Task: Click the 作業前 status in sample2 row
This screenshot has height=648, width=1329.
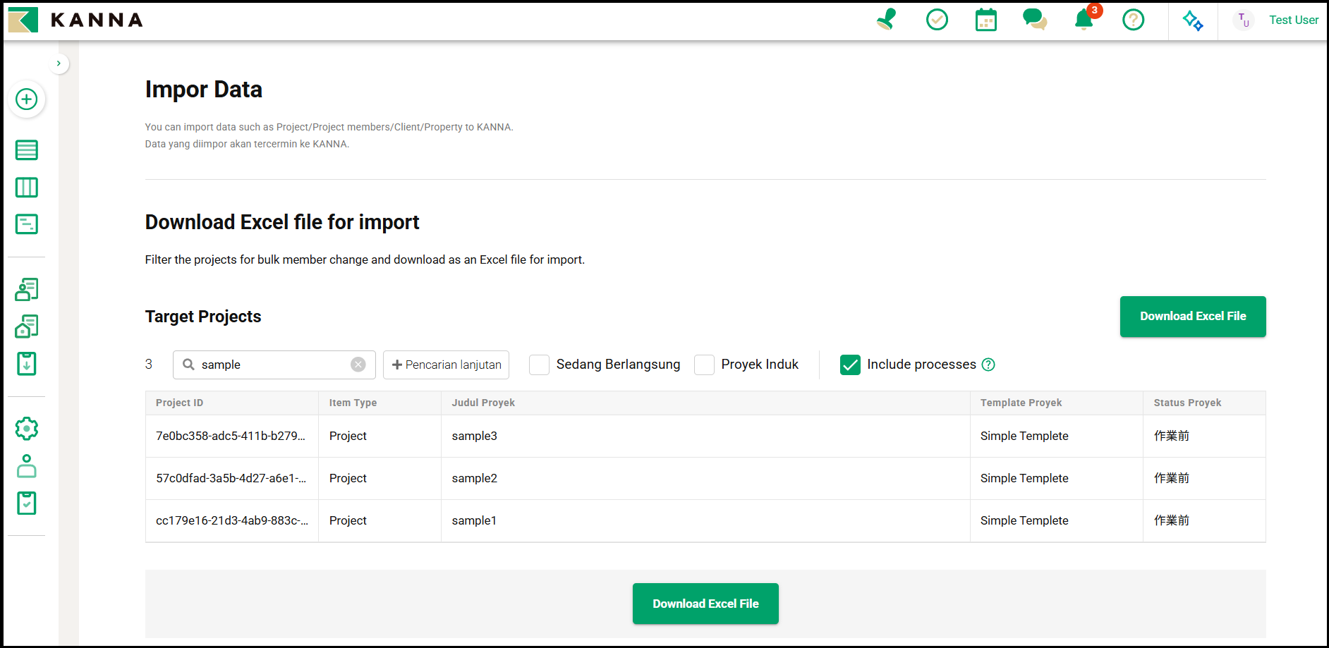Action: click(1172, 478)
